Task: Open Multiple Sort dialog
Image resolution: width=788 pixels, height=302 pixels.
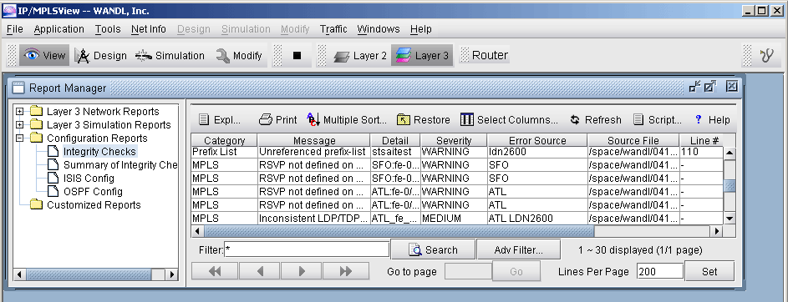Action: tap(346, 120)
